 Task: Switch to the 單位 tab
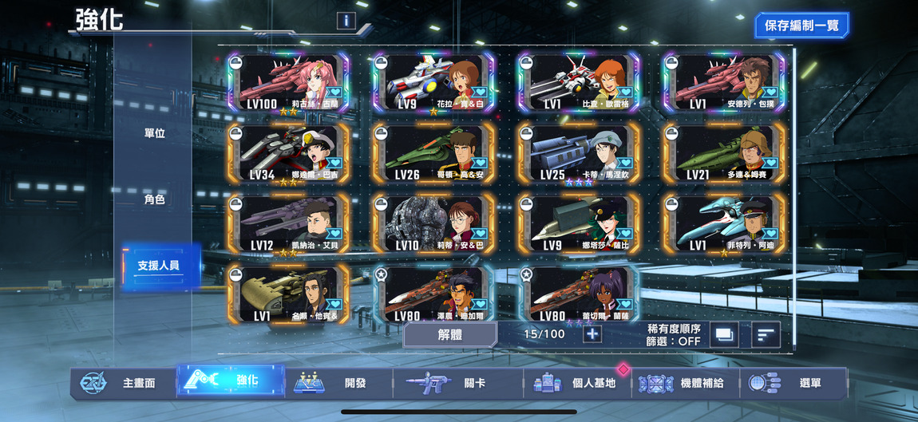pos(155,133)
